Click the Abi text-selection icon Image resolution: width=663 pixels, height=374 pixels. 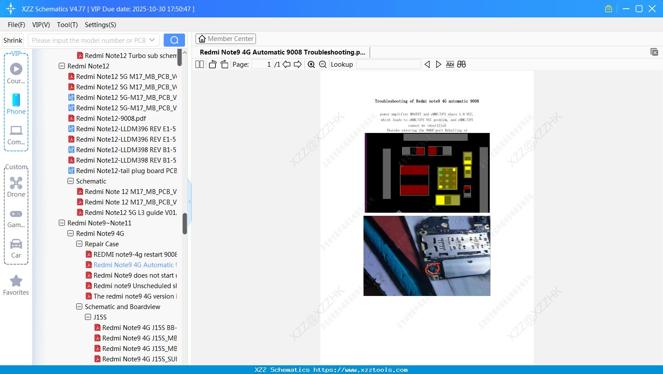(x=450, y=64)
